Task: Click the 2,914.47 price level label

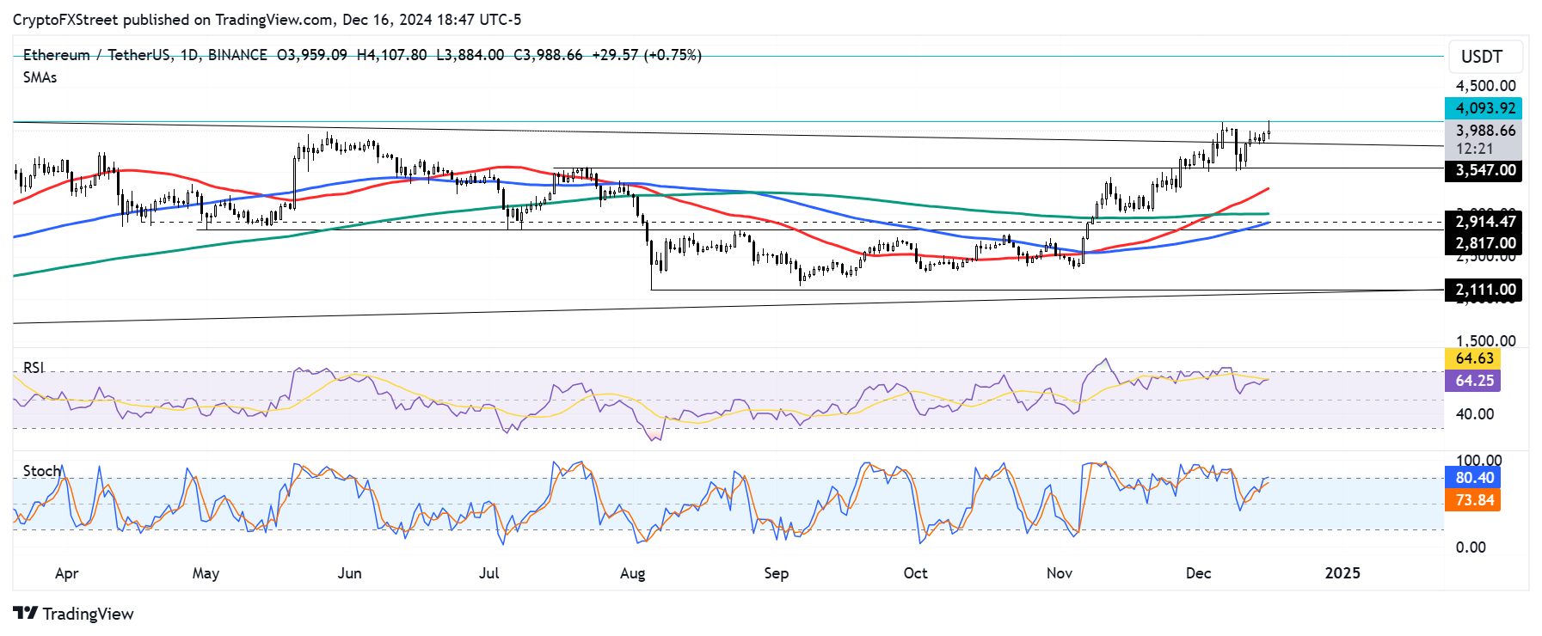Action: [1484, 222]
